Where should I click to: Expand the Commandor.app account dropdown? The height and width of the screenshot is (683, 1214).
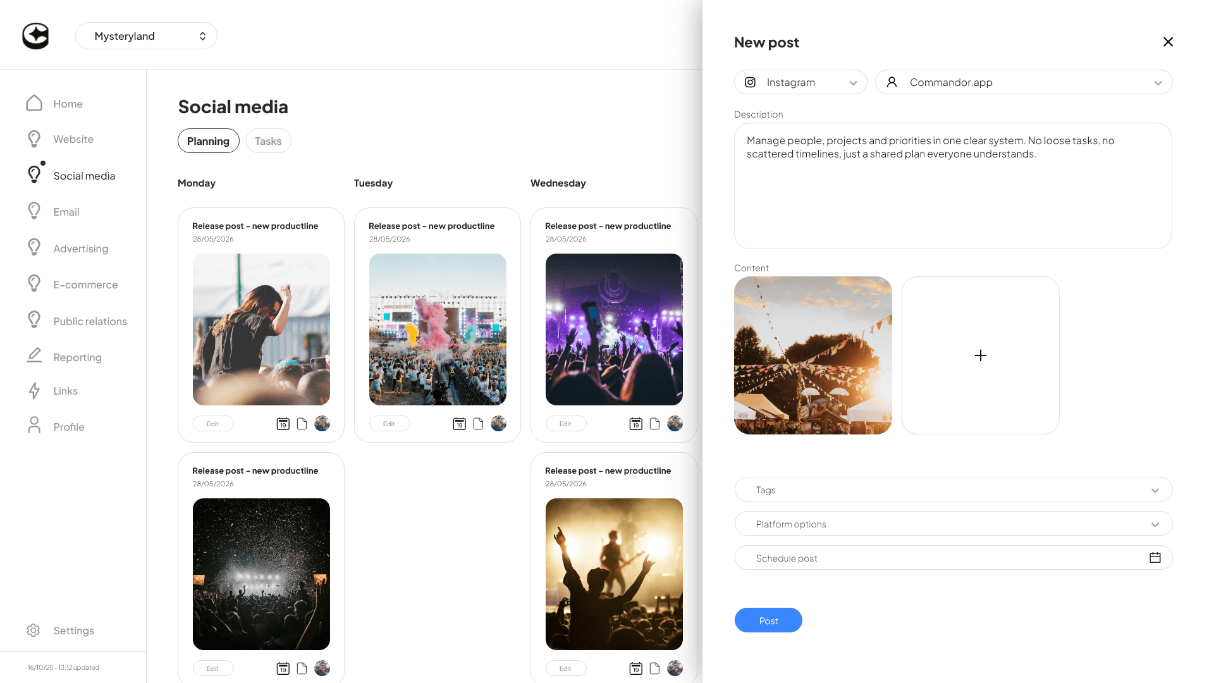1158,82
